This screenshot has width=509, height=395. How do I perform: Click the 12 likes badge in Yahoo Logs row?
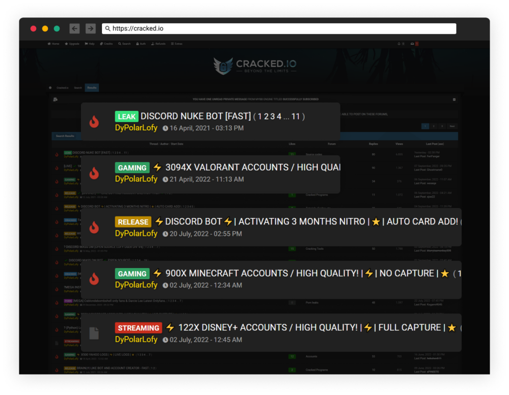click(292, 357)
